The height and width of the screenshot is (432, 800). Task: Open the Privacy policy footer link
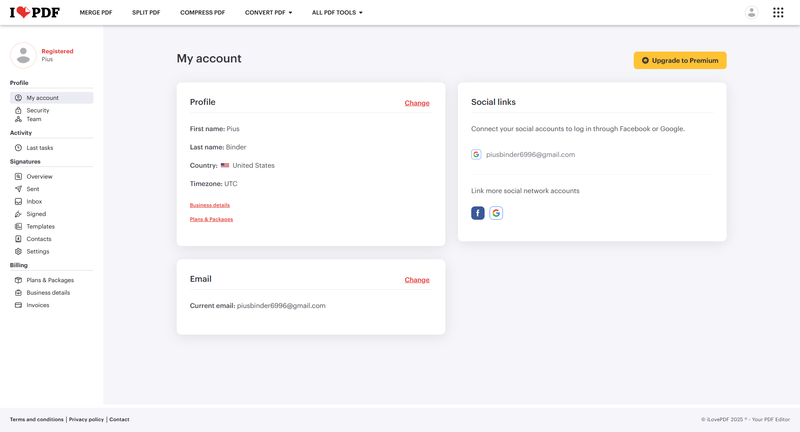[86, 420]
